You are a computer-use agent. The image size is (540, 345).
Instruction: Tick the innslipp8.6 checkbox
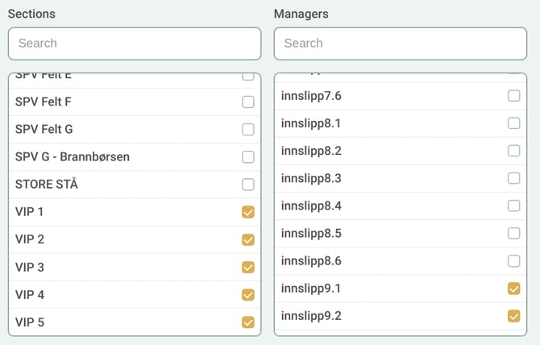pyautogui.click(x=513, y=260)
